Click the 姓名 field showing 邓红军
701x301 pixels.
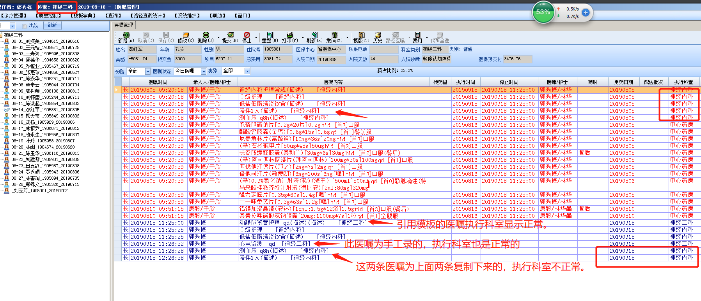coord(141,49)
